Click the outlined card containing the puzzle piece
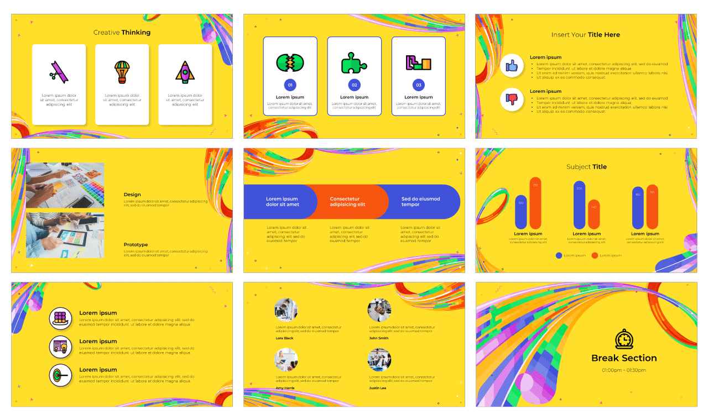The image size is (708, 420). [x=355, y=76]
